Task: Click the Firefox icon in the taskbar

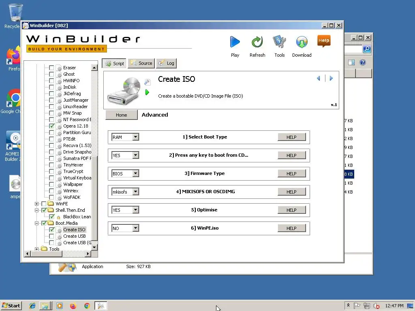Action: (73, 306)
